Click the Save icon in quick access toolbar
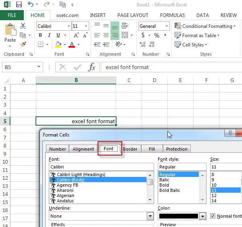Screen dimensions: 242x227 pos(19,4)
